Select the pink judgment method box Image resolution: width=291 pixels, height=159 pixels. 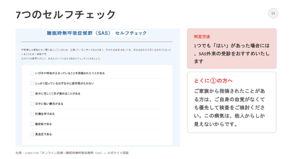(231, 49)
